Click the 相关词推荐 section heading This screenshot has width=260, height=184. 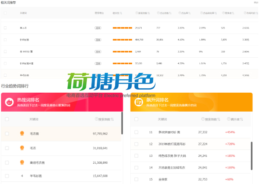pyautogui.click(x=8, y=3)
